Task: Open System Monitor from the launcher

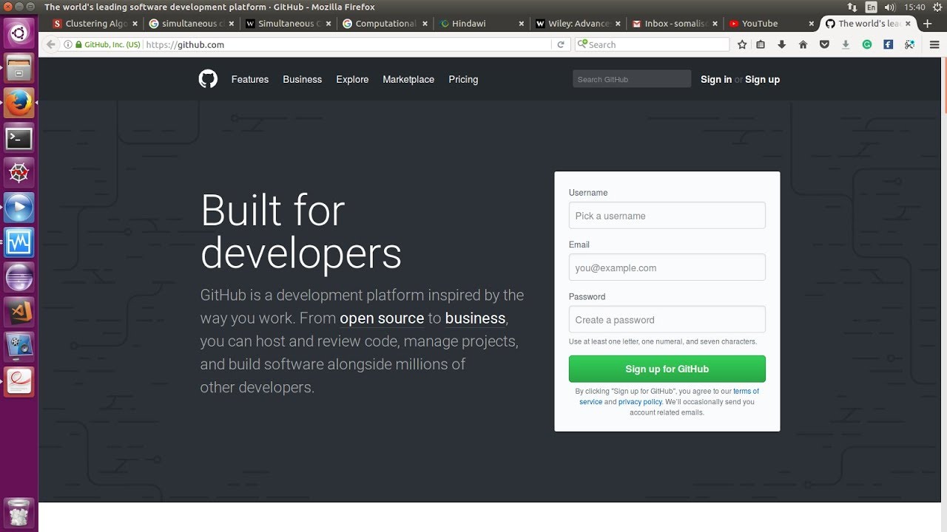Action: pos(19,242)
